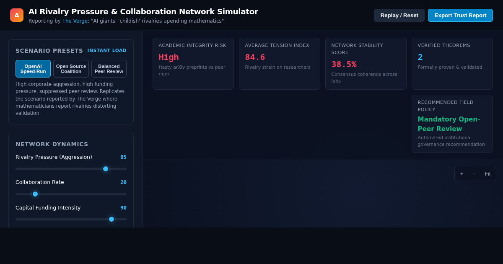This screenshot has height=264, width=503.
Task: Adjust the Collaboration Rate slider
Action: coord(71,194)
